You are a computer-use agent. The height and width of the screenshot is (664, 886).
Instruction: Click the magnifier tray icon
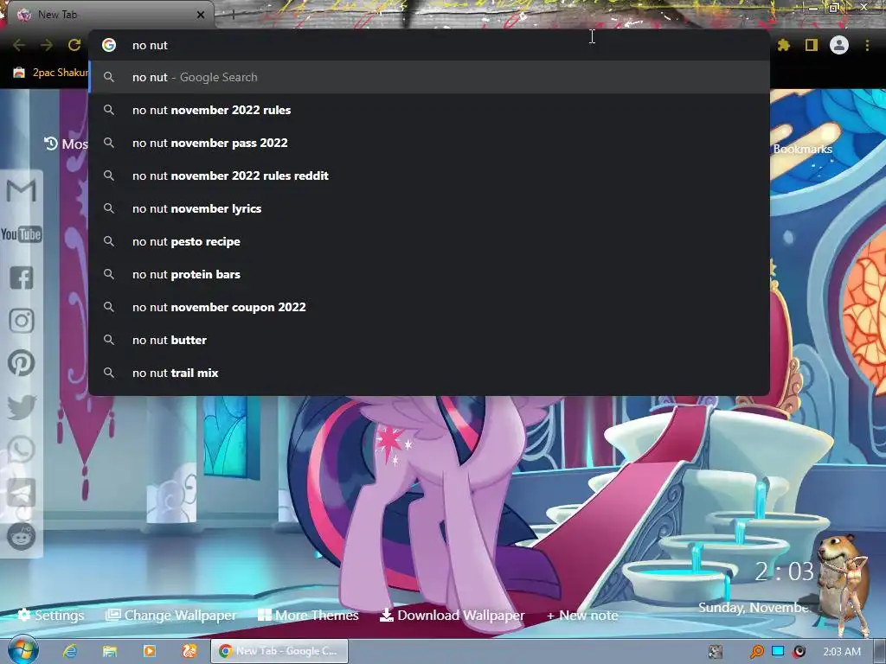(x=756, y=652)
